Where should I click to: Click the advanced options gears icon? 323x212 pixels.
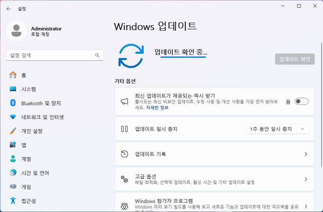pos(124,179)
